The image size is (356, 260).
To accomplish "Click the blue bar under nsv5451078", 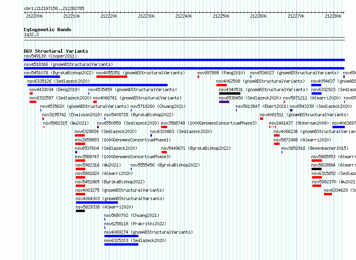I will 42,77.
